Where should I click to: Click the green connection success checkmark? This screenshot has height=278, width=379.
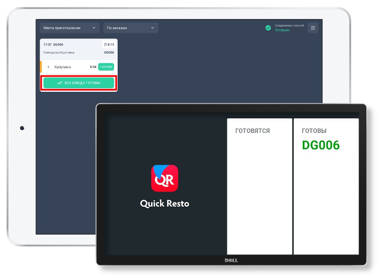(268, 28)
